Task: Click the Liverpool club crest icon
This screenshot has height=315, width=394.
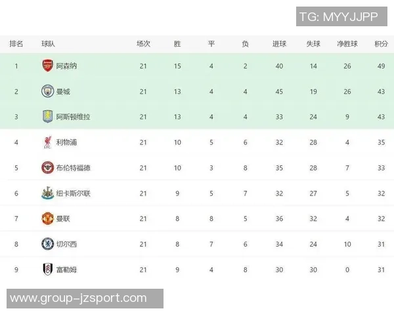Action: pyautogui.click(x=47, y=142)
